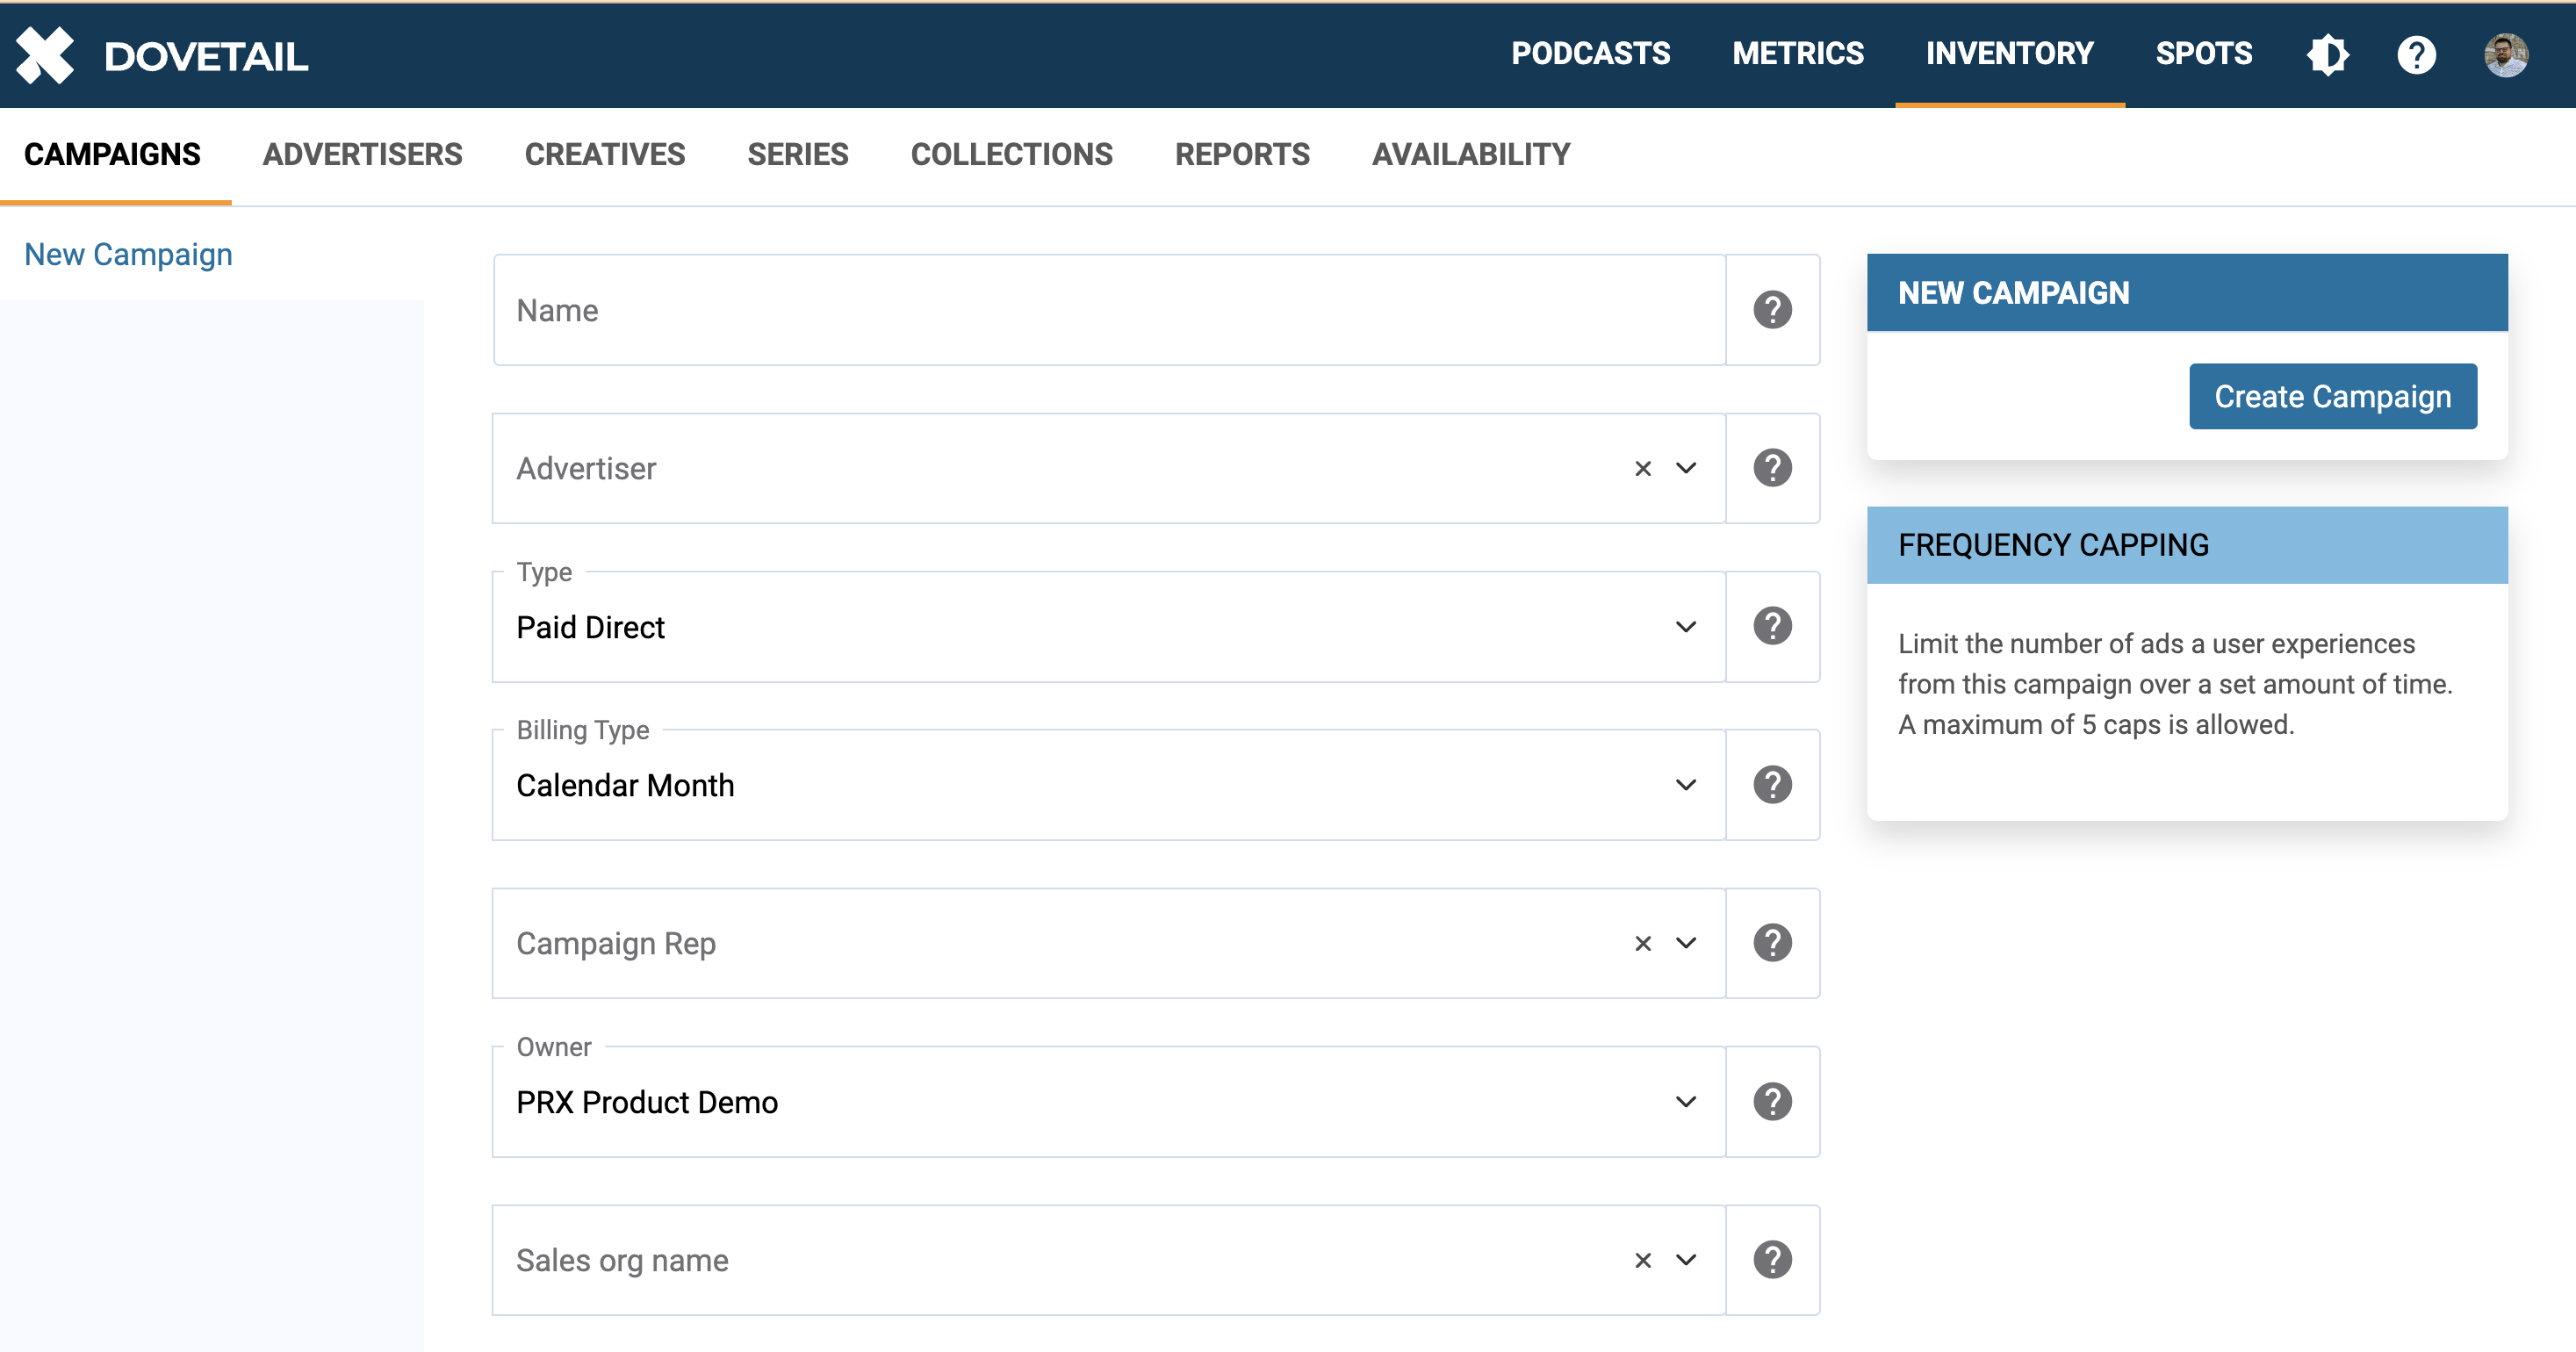The height and width of the screenshot is (1352, 2576).
Task: Show help for the Billing Type field
Action: pos(1772,785)
